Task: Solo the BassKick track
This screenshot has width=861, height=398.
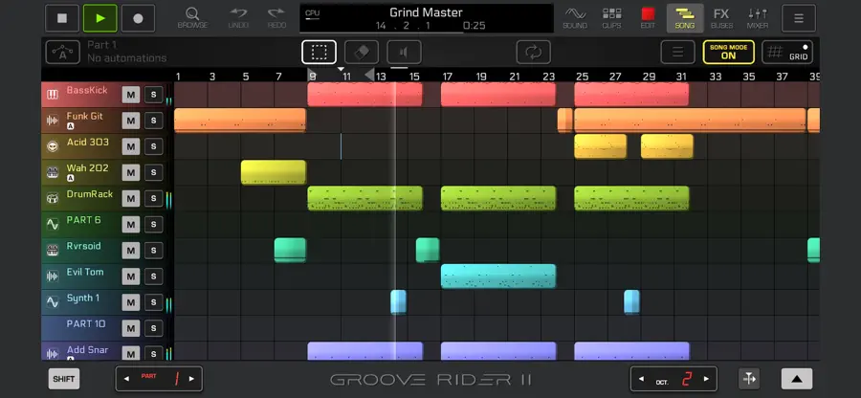Action: [153, 95]
